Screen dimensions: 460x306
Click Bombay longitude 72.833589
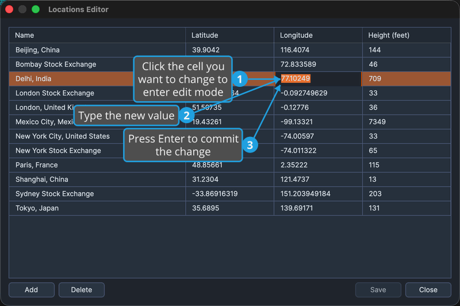click(318, 64)
